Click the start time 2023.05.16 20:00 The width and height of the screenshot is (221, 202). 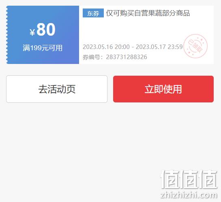(106, 47)
